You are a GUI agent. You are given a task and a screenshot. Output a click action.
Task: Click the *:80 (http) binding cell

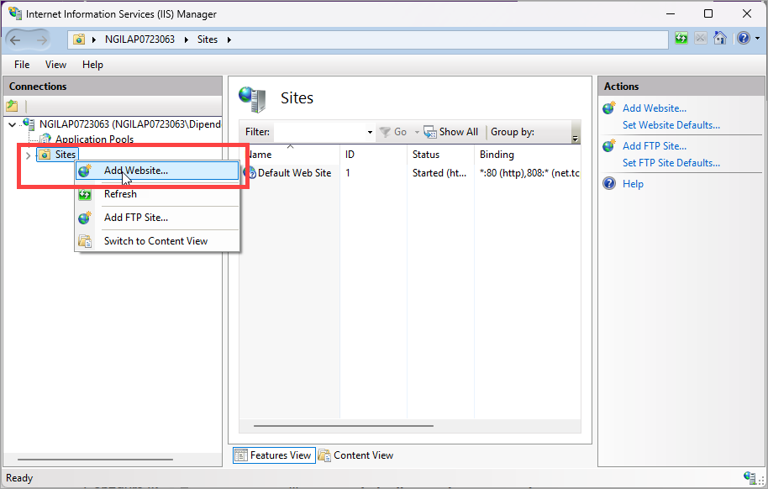(529, 173)
